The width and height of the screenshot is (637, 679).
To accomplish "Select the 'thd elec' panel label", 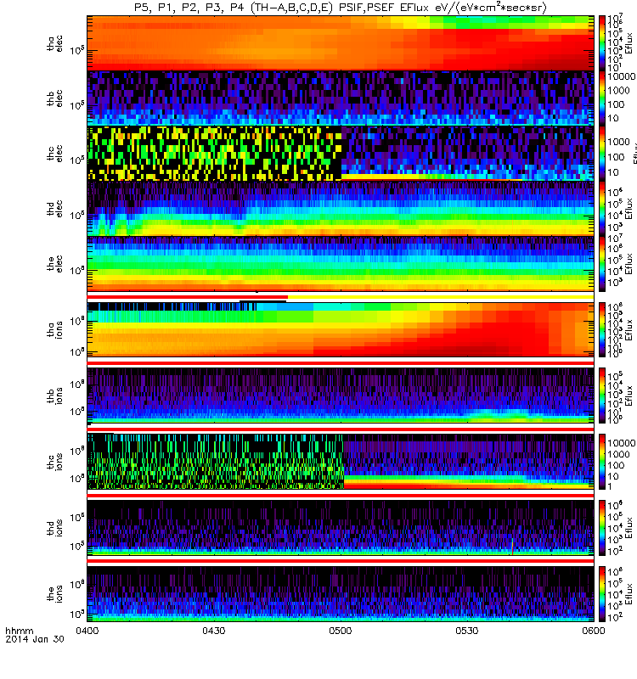I will coord(54,208).
